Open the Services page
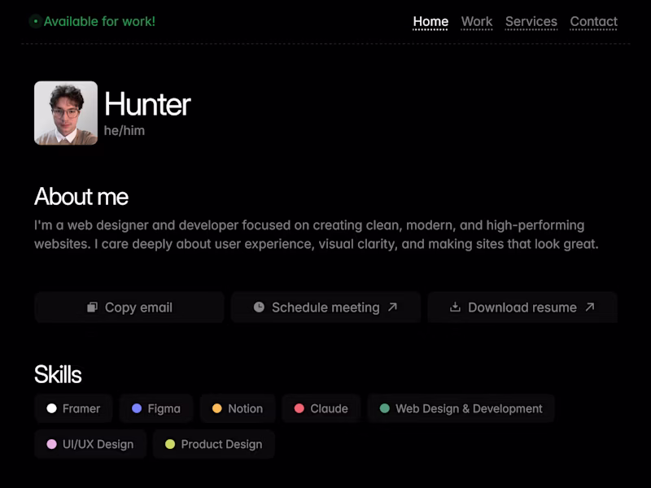Image resolution: width=651 pixels, height=488 pixels. click(531, 22)
